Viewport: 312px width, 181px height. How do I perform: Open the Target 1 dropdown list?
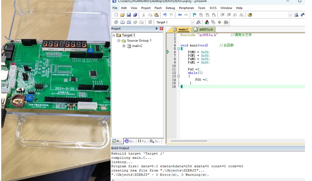point(193,22)
